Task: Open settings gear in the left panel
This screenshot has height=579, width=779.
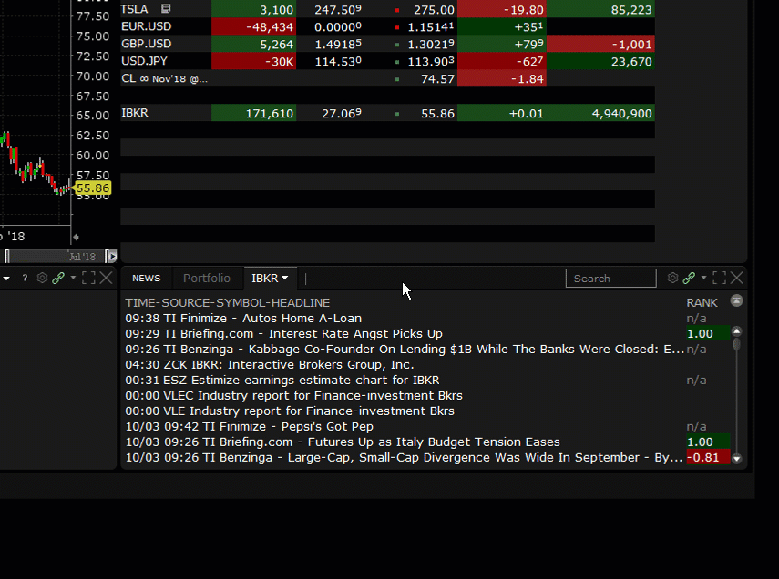Action: [x=42, y=278]
